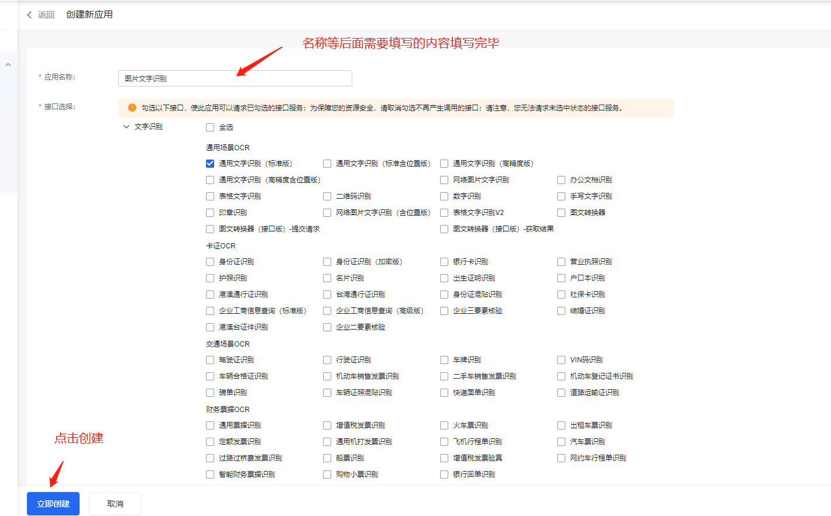Image resolution: width=831 pixels, height=516 pixels.
Task: Check the 户口本识别 option
Action: coord(561,278)
